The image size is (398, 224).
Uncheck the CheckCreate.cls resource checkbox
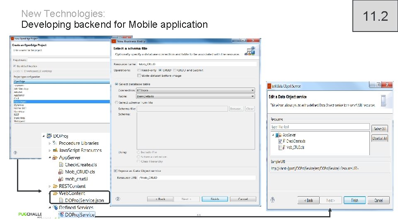[280, 141]
